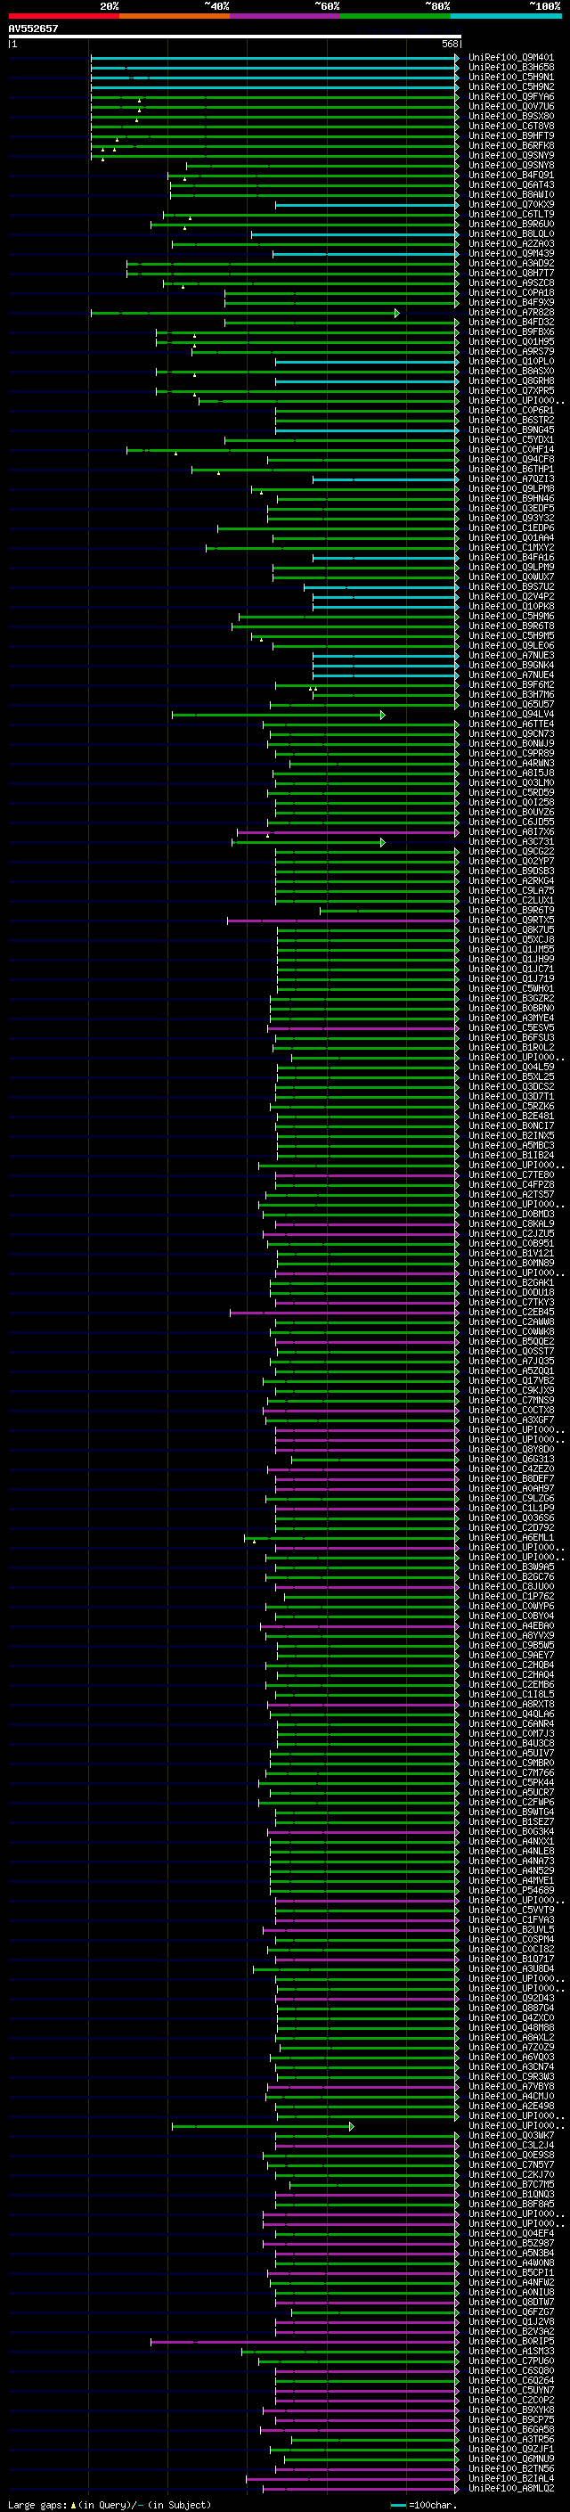
Task: Pick the UniRef100_C5YDX1 hit name
Action: click(x=510, y=440)
